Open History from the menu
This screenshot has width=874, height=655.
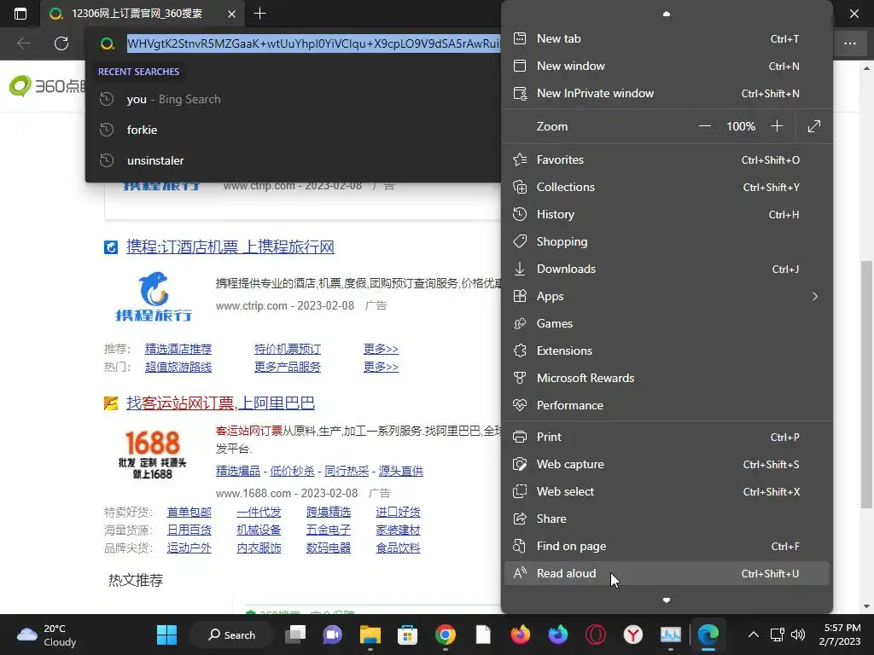tap(666, 214)
